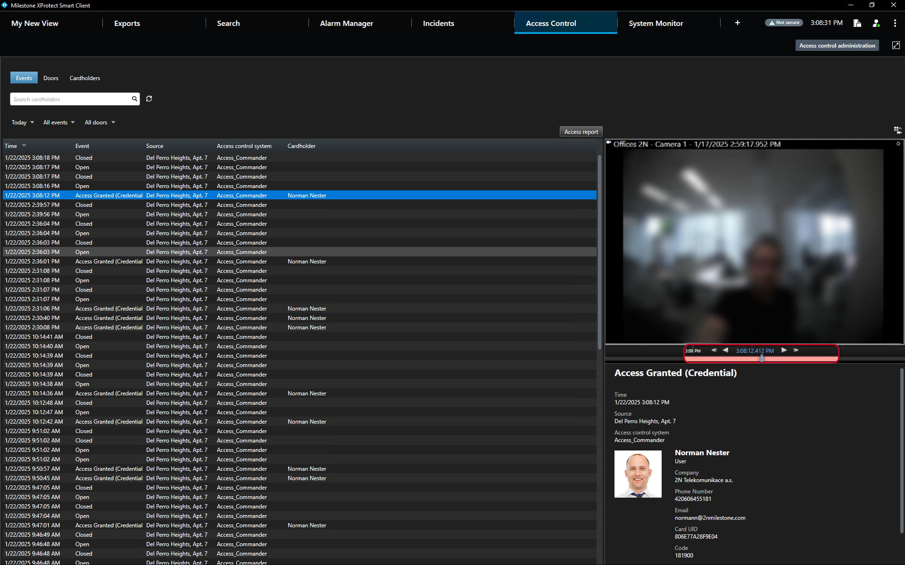Select the 3:08:16 PM Open event row
This screenshot has width=905, height=565.
click(x=300, y=186)
